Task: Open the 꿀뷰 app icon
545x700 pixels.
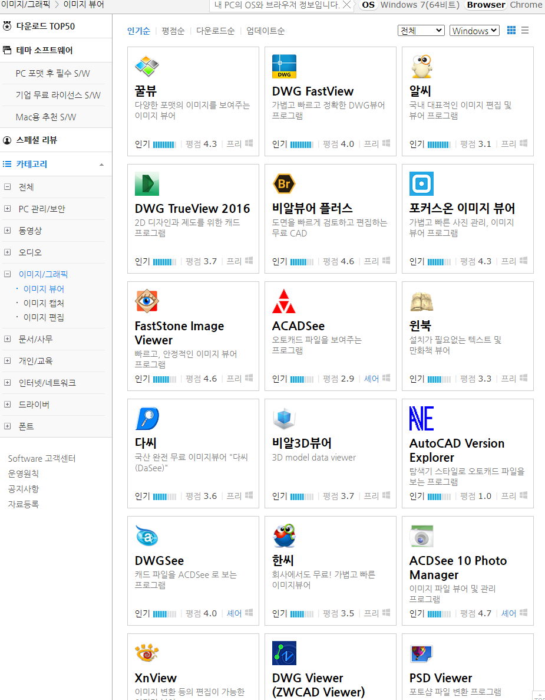Action: point(147,66)
